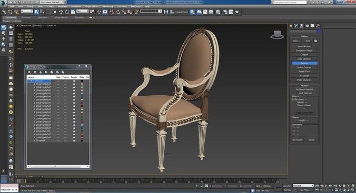Activate the Select and Link tool
356x193 pixels.
click(x=4, y=12)
